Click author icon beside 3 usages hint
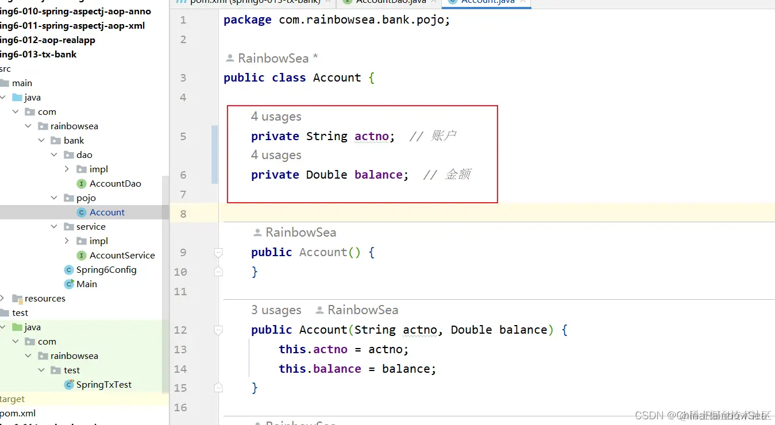The width and height of the screenshot is (775, 425). click(319, 310)
